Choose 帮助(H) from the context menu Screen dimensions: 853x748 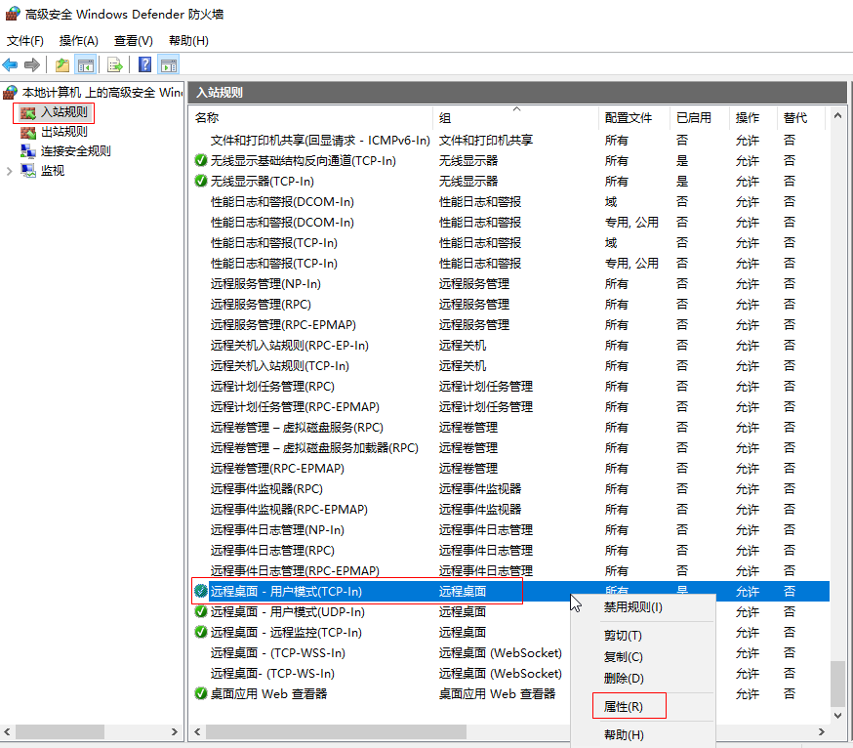(643, 735)
